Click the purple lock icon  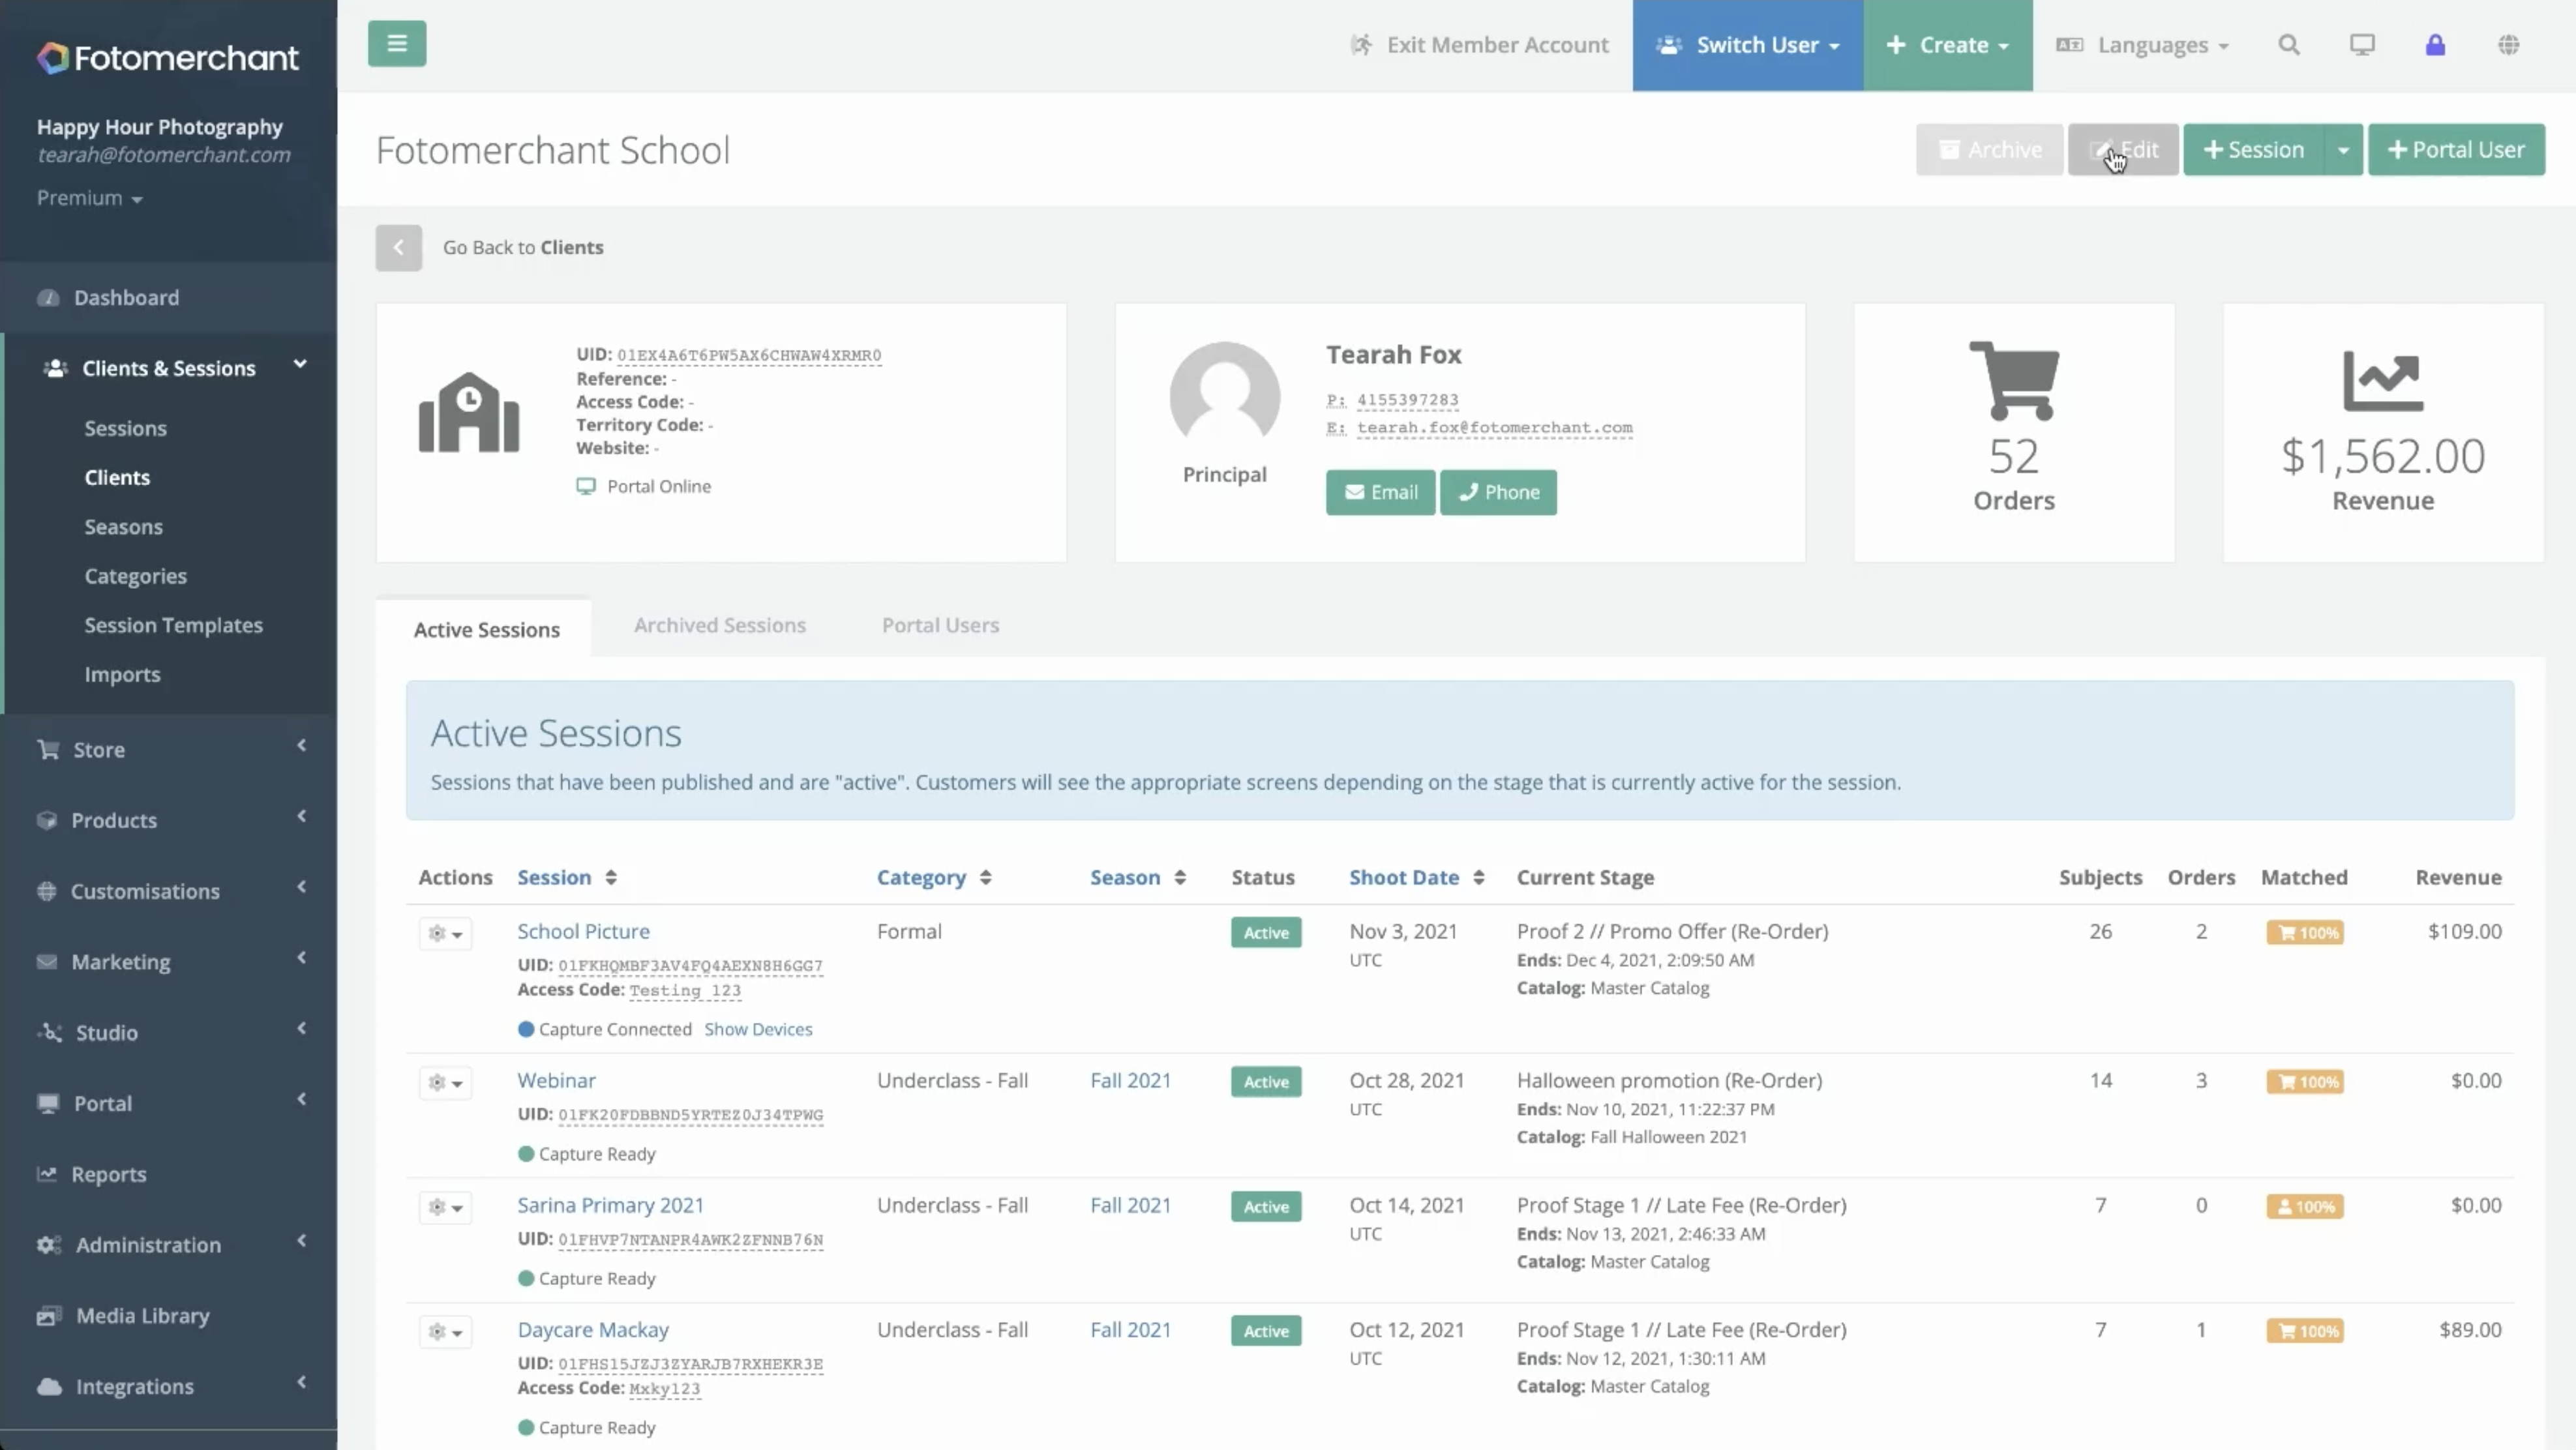click(x=2435, y=45)
